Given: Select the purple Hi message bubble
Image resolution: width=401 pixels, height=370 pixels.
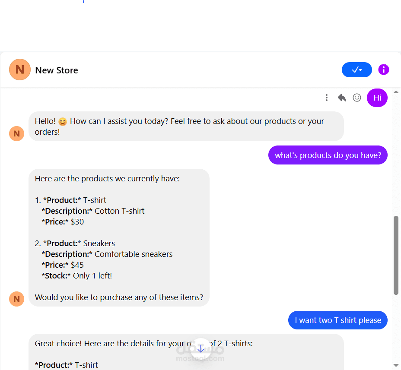Looking at the screenshot, I should tap(377, 98).
